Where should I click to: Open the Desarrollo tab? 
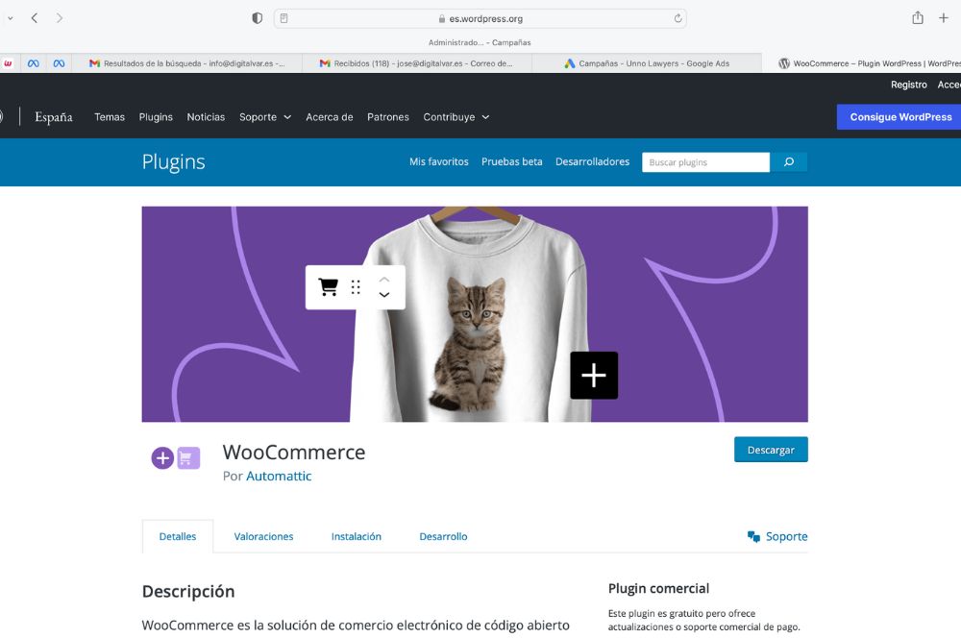443,536
